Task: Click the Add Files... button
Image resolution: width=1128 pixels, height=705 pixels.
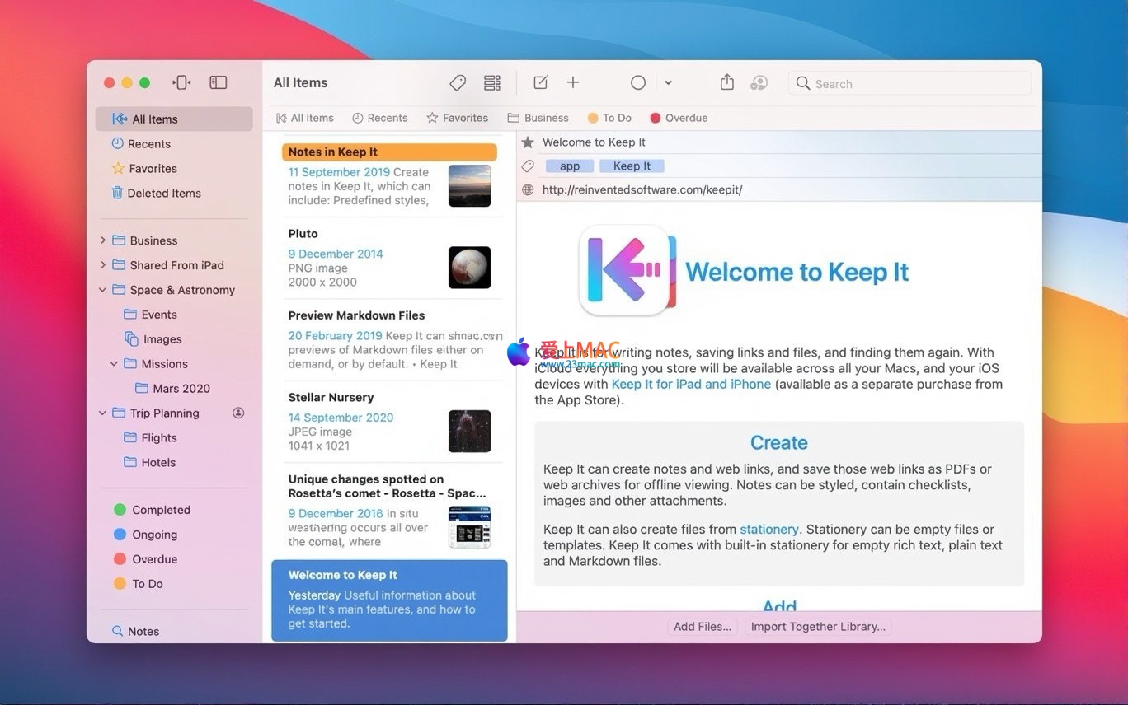Action: pos(702,627)
